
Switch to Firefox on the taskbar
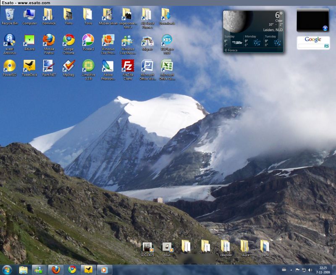(x=56, y=270)
